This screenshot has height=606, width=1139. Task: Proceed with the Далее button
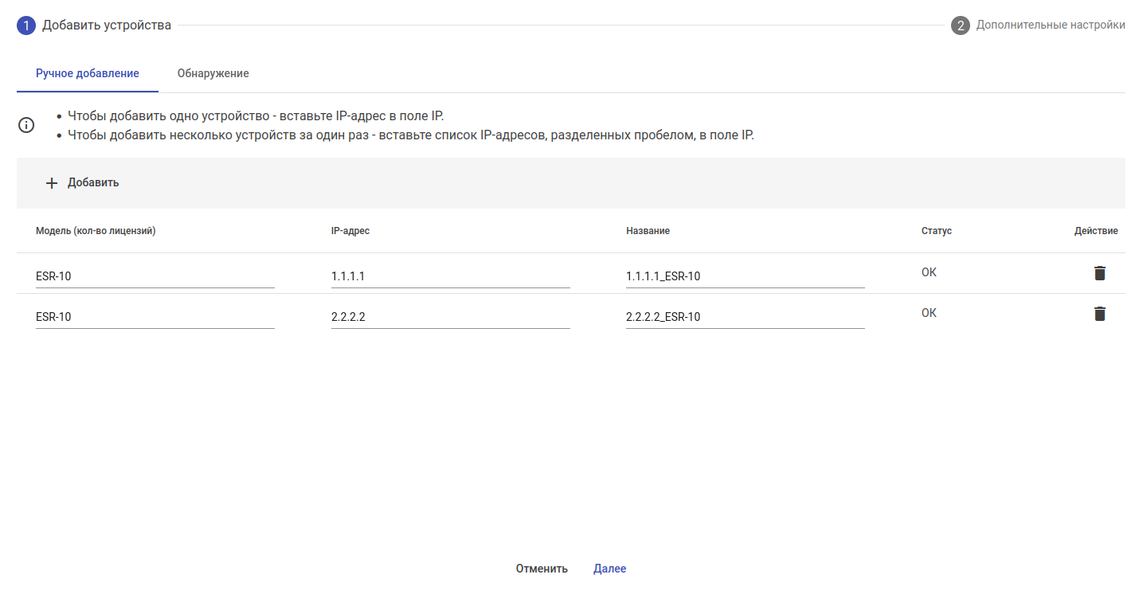(609, 569)
